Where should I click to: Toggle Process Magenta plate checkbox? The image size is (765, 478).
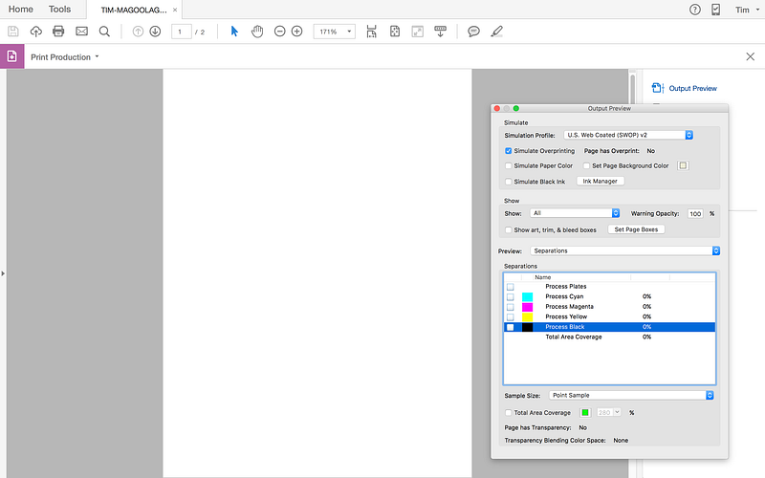(511, 307)
